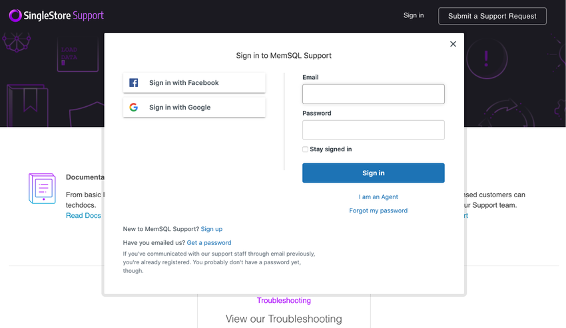Open the I am an Agent link
The height and width of the screenshot is (328, 566).
click(x=378, y=197)
